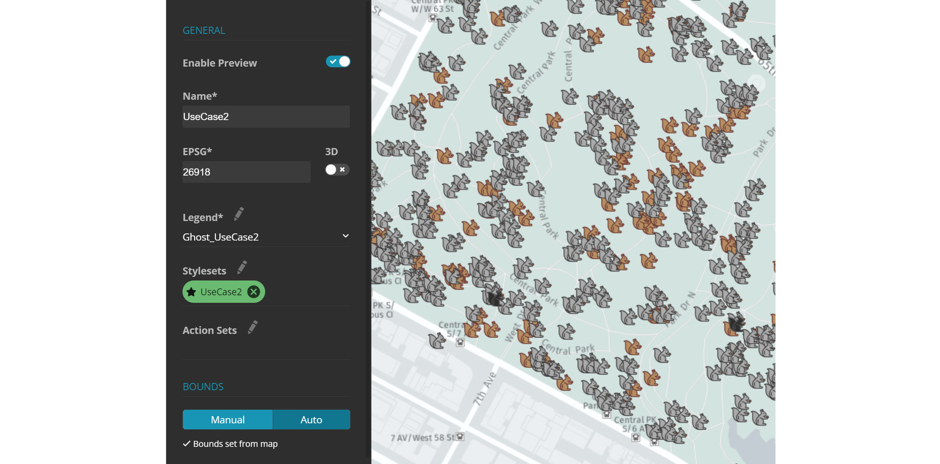Open the Ghost_UseCase2 legend dropdown
Viewport: 940px width, 464px height.
pos(266,237)
